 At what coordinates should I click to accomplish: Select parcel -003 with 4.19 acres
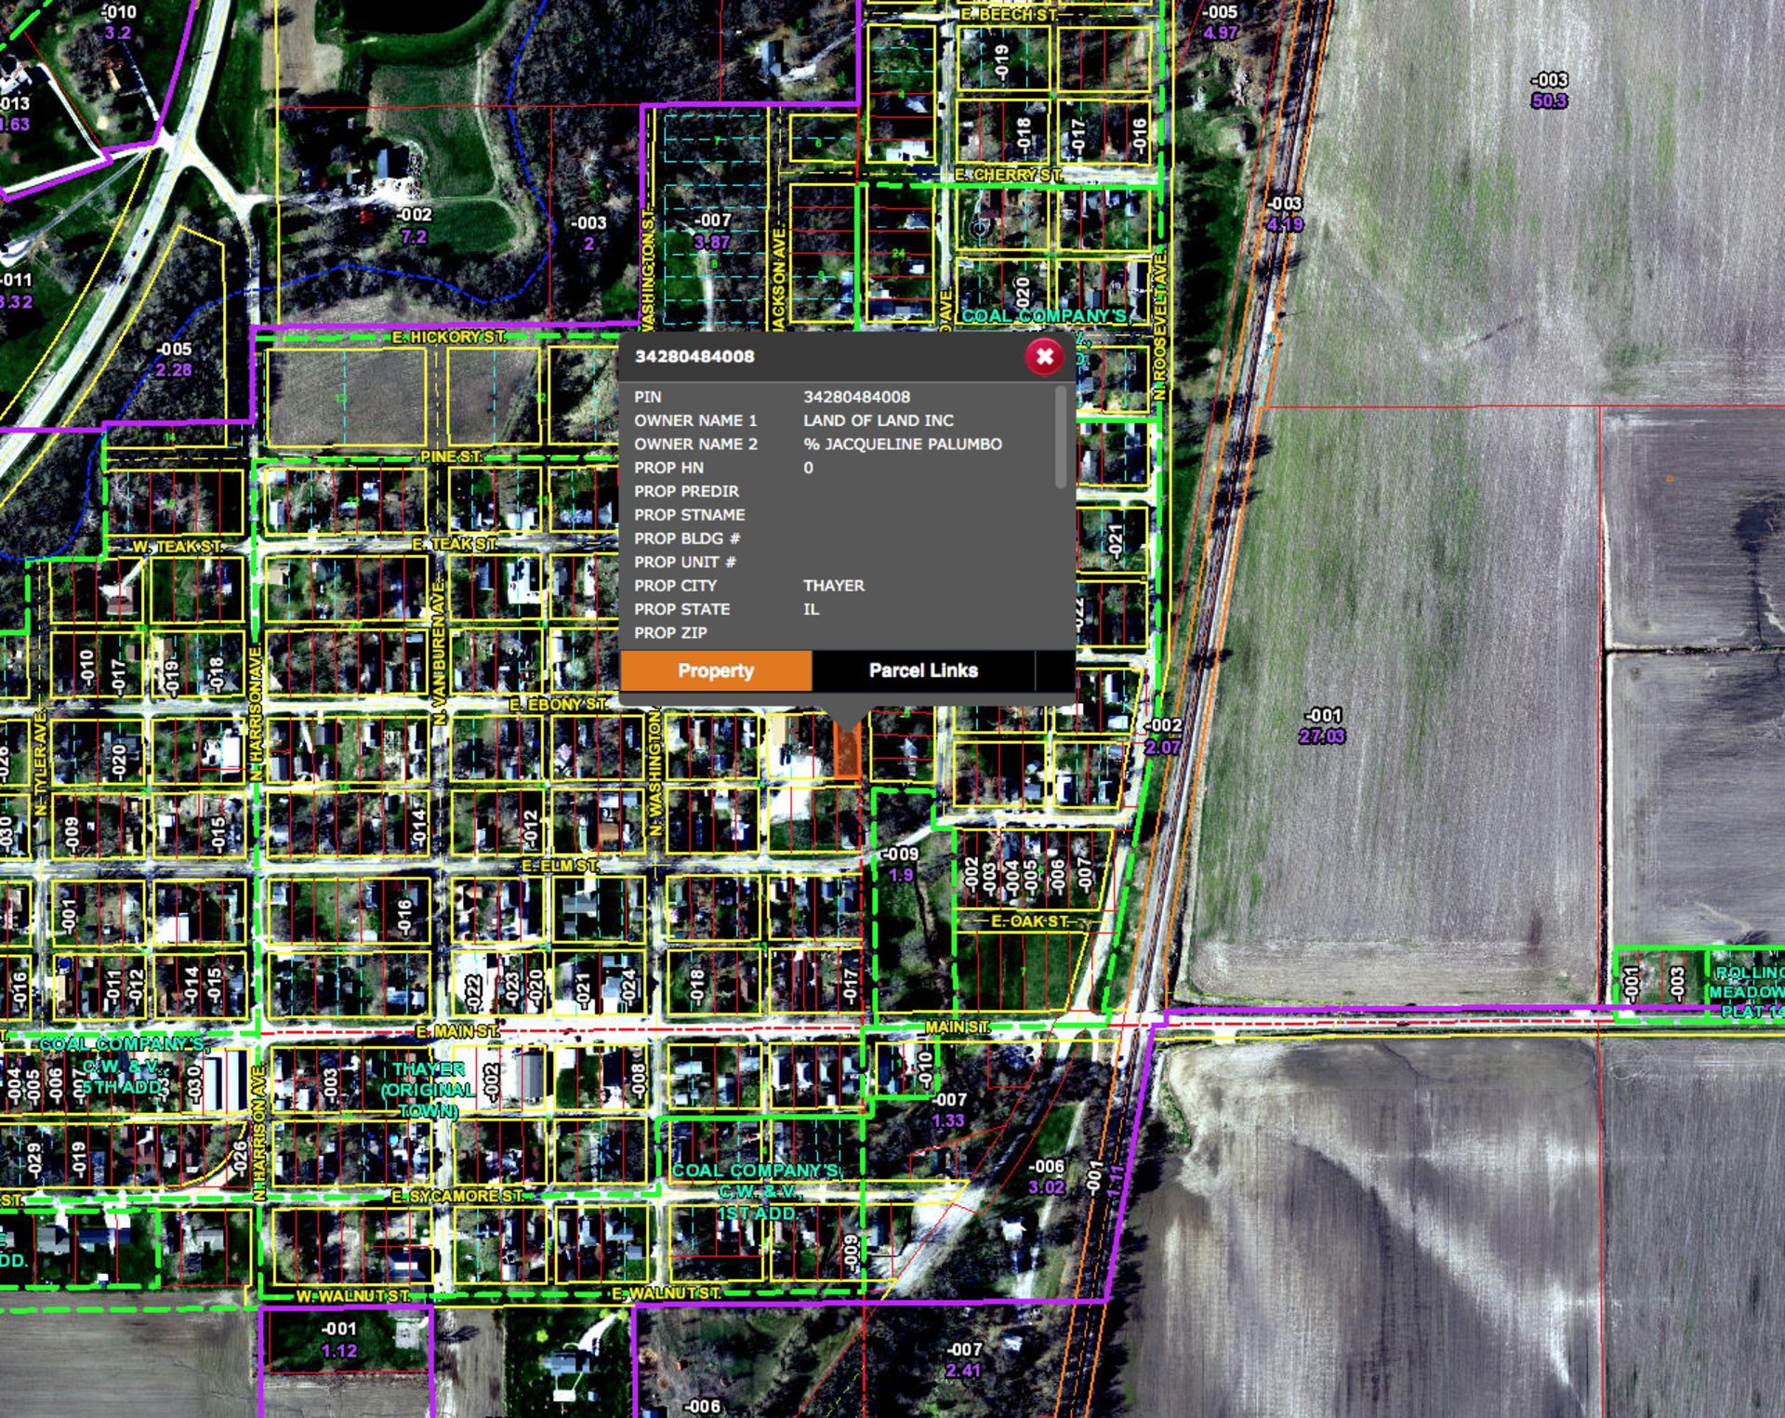point(1285,214)
